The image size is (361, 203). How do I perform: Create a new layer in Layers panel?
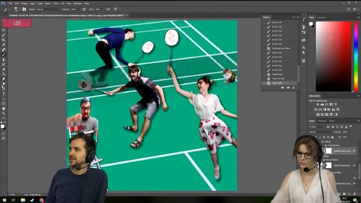[x=349, y=194]
